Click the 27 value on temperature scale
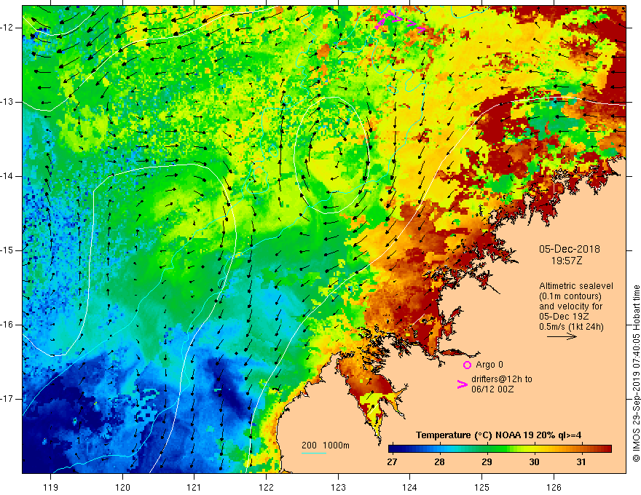This screenshot has height=495, width=641. pos(392,462)
